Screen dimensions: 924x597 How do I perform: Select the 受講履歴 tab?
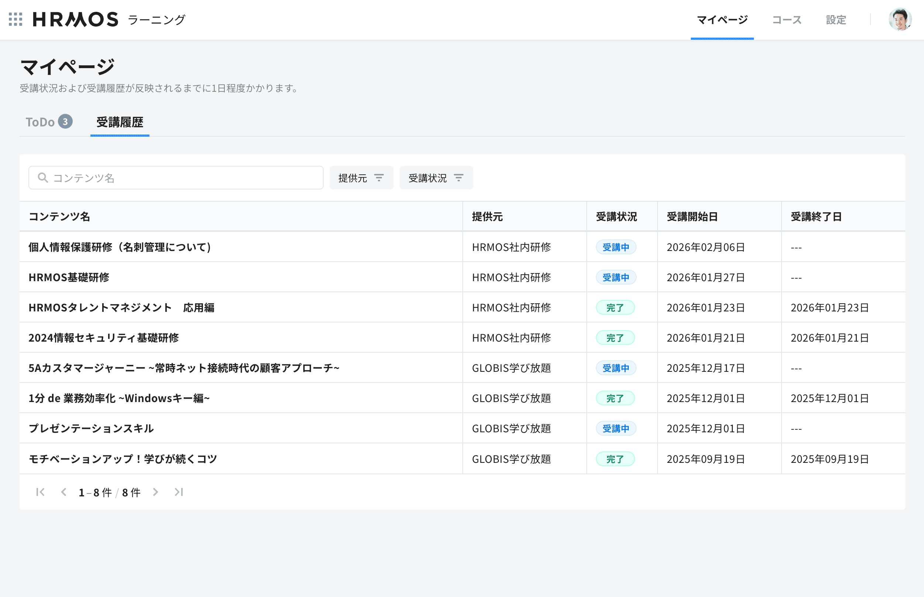(120, 122)
